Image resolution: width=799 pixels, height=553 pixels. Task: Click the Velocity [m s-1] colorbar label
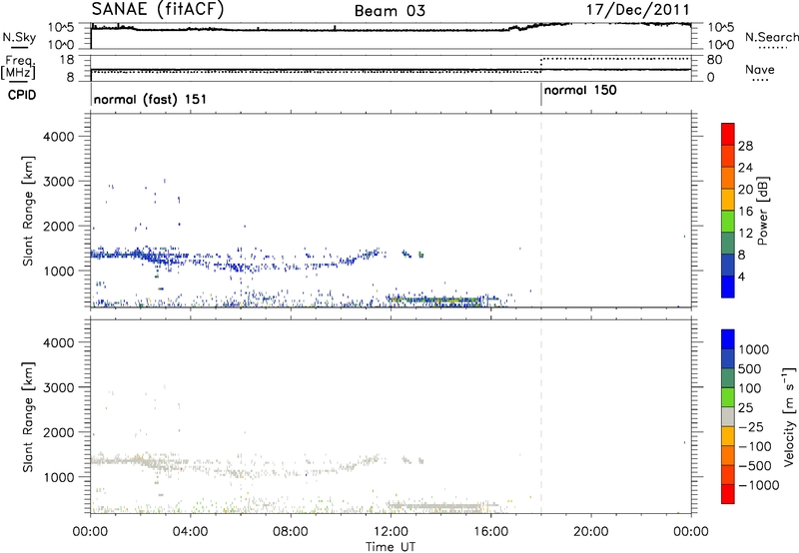pos(789,416)
